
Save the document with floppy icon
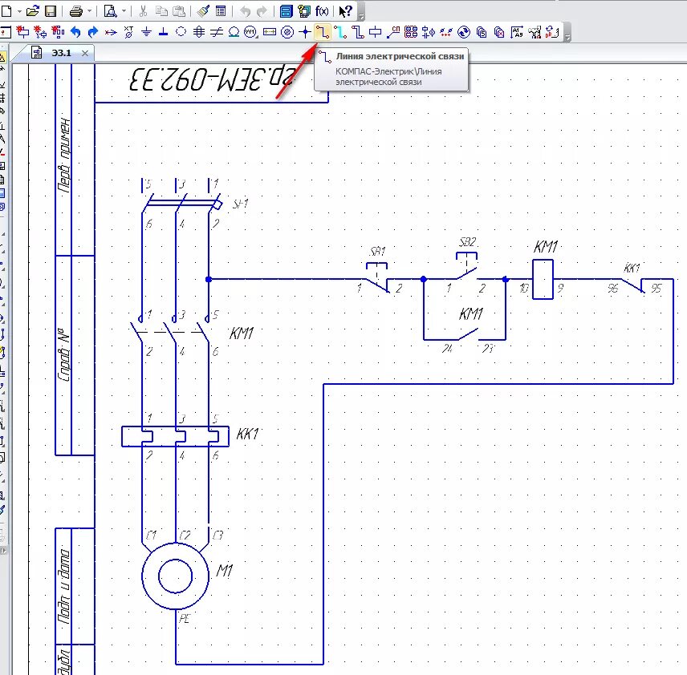click(x=51, y=11)
